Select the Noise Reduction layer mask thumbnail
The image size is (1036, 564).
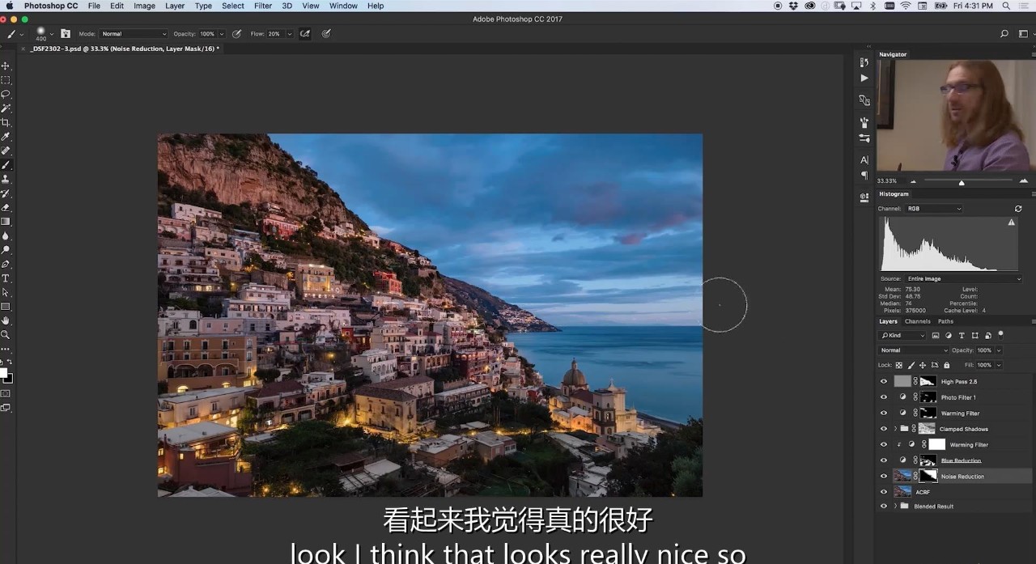tap(928, 476)
